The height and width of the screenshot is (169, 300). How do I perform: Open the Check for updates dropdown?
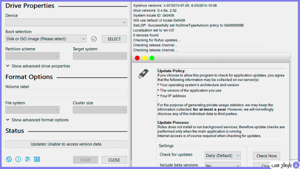point(223,156)
